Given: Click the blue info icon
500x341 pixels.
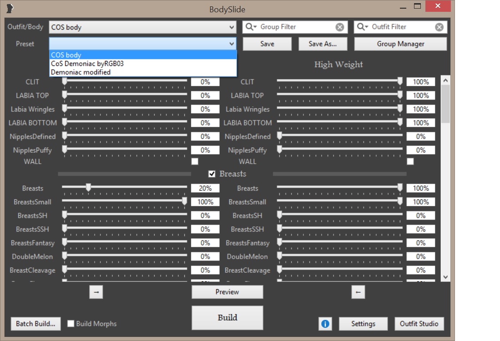Looking at the screenshot, I should click(x=325, y=324).
